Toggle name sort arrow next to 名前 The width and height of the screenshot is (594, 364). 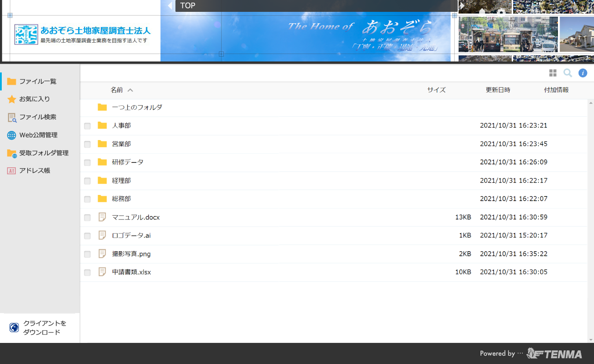130,90
